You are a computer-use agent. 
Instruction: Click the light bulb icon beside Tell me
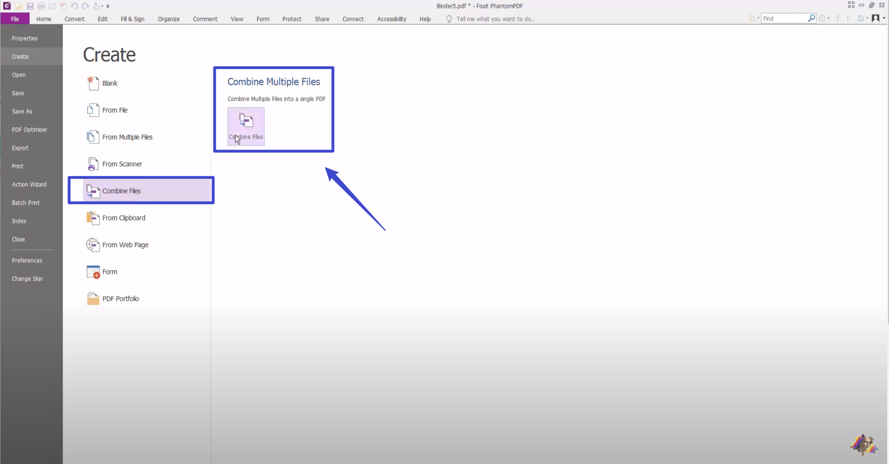[x=449, y=19]
